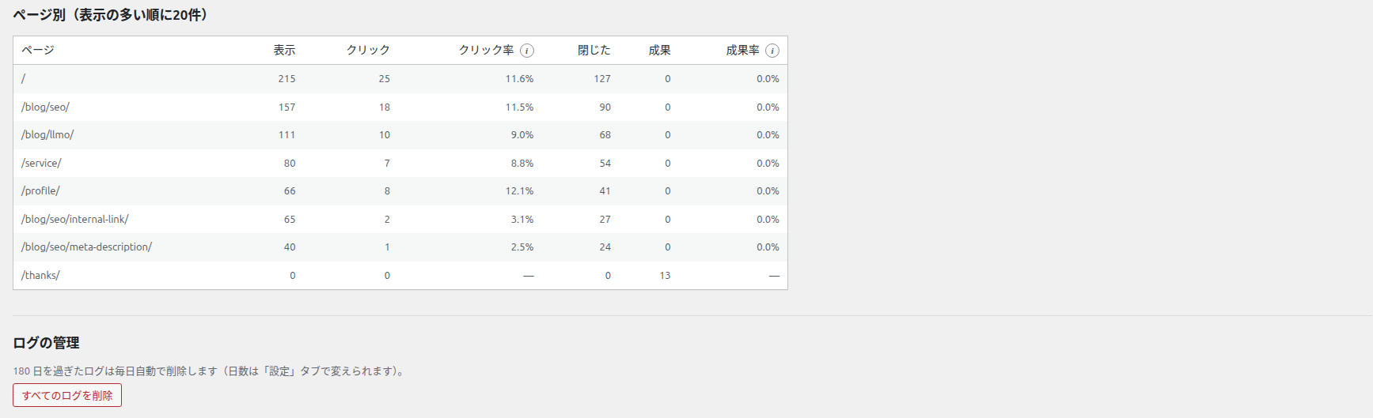Click the 11.6% click rate value

520,79
